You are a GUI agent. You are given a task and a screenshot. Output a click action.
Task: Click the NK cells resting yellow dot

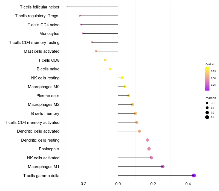122,78
